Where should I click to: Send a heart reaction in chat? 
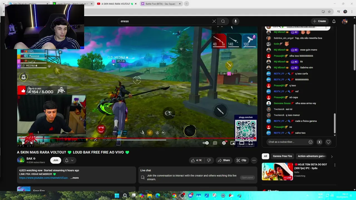328,142
